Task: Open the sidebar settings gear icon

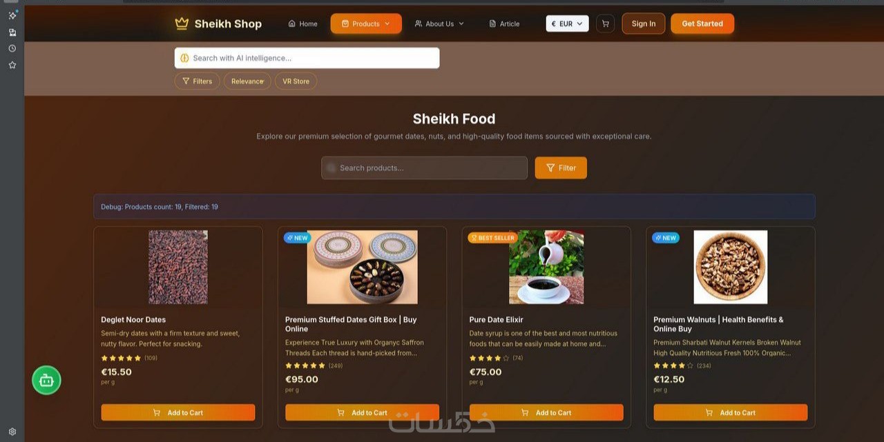Action: 12,432
